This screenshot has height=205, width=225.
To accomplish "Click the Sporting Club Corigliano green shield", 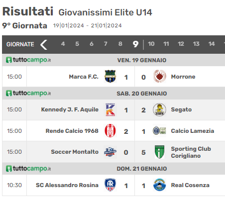I will click(159, 152).
